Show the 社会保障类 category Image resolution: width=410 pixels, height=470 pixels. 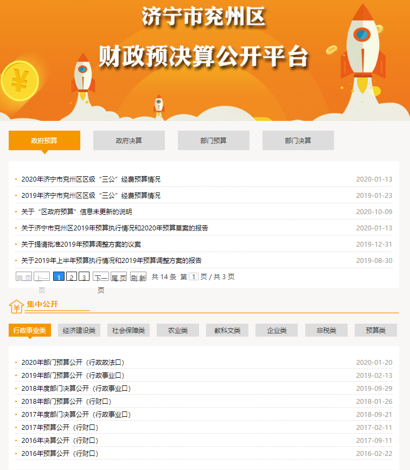pyautogui.click(x=129, y=330)
